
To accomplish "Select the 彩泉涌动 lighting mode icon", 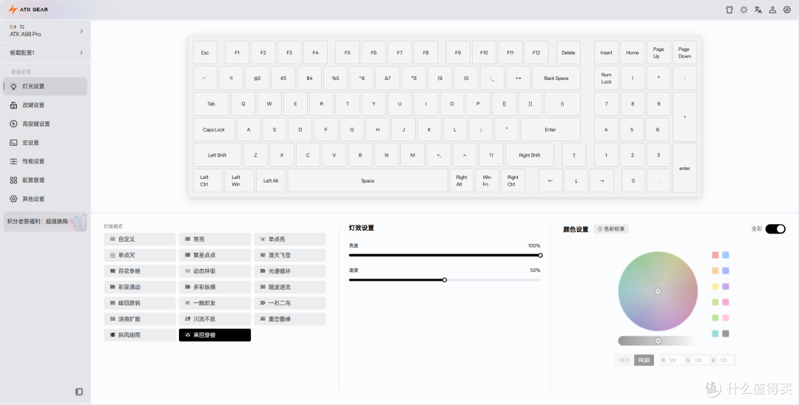I will [x=112, y=287].
